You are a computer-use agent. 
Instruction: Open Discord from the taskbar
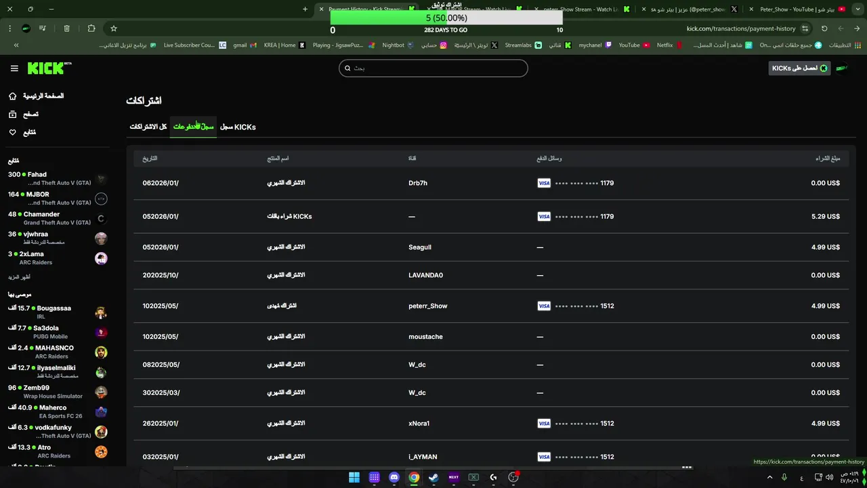pyautogui.click(x=394, y=477)
